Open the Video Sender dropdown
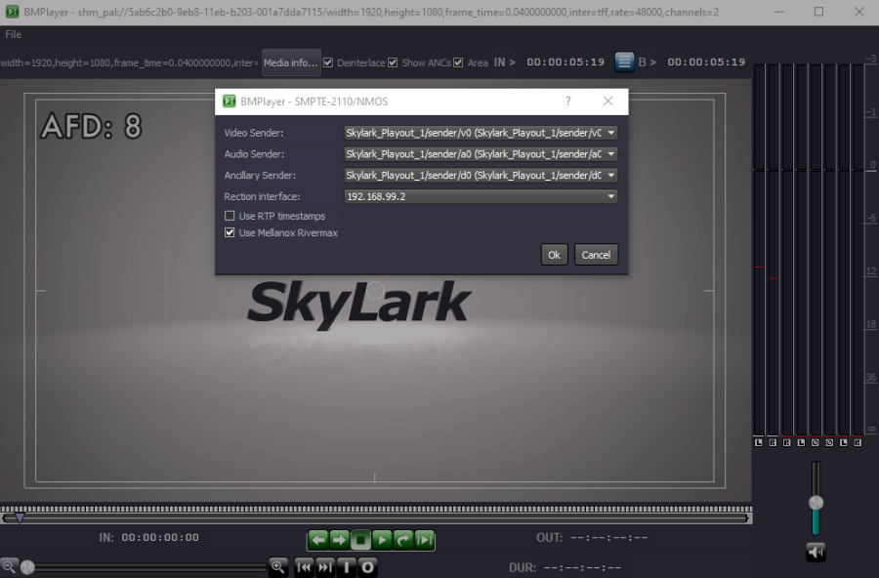This screenshot has width=879, height=578. 481,133
